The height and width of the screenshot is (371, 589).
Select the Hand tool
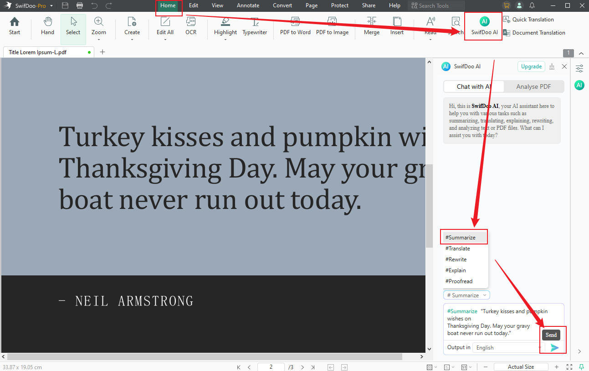47,25
